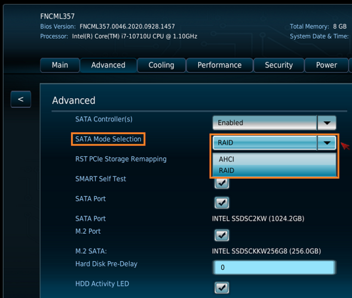The image size is (352, 298).
Task: Uncheck the SATA Port checkbox
Action: click(x=222, y=203)
